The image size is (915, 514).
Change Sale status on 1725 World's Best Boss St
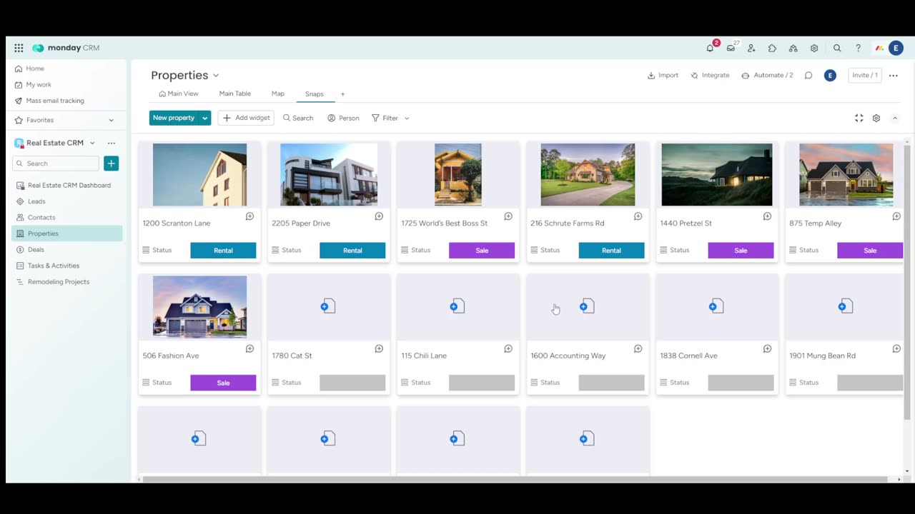[x=482, y=251]
